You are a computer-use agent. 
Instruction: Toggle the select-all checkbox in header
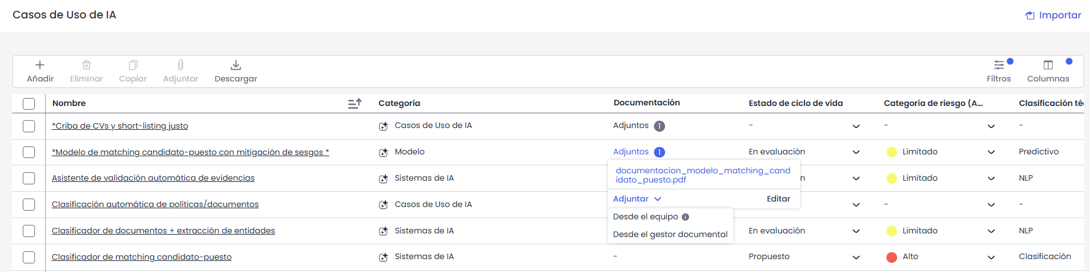(x=29, y=104)
